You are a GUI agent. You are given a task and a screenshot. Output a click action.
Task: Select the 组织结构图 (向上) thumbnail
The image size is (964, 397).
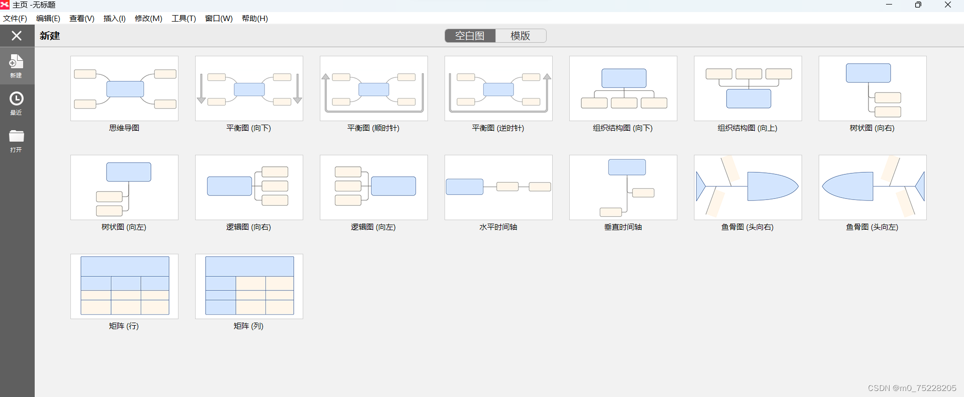tap(748, 88)
